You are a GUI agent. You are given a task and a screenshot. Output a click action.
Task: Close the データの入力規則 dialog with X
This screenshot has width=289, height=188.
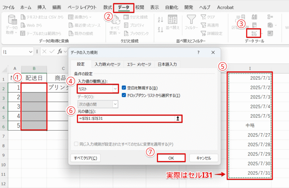pyautogui.click(x=213, y=52)
